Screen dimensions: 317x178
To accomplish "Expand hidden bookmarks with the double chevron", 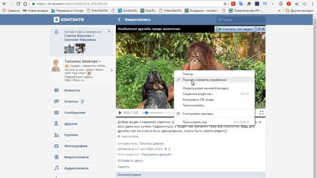I will click(279, 10).
